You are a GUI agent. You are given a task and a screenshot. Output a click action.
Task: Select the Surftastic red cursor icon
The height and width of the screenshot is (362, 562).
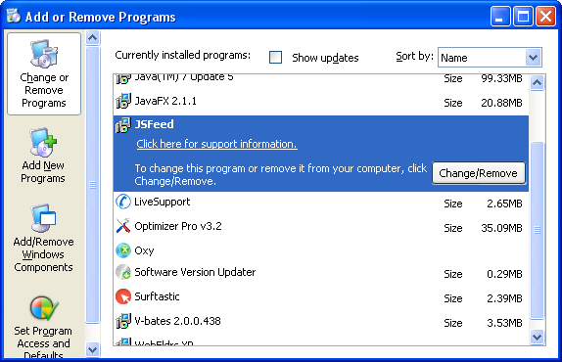point(123,296)
